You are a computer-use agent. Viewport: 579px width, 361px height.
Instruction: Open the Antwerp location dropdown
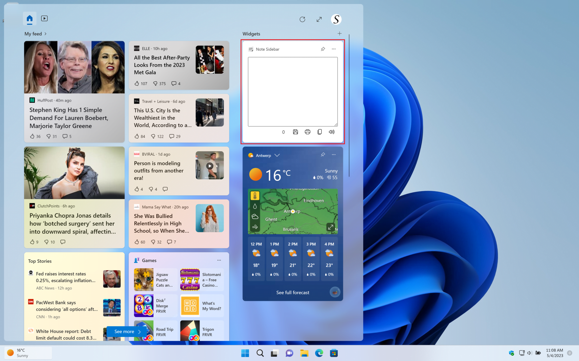[277, 155]
